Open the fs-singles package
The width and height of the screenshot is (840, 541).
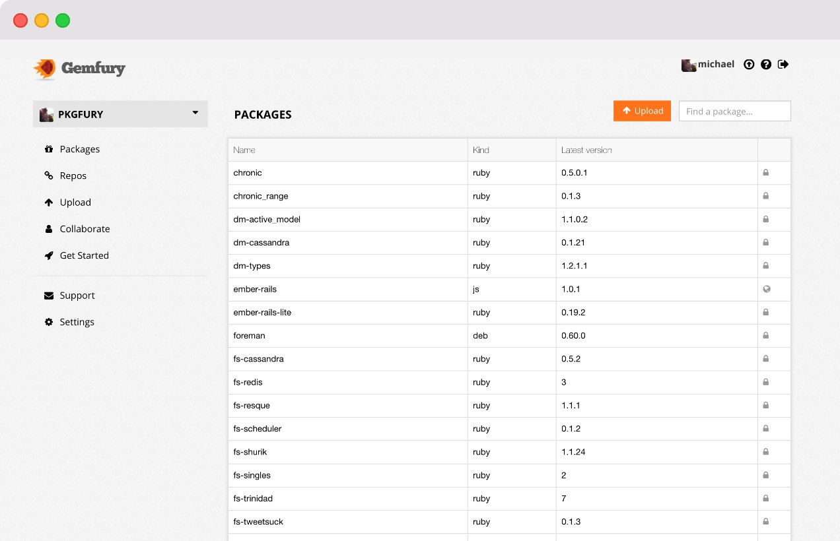tap(252, 475)
